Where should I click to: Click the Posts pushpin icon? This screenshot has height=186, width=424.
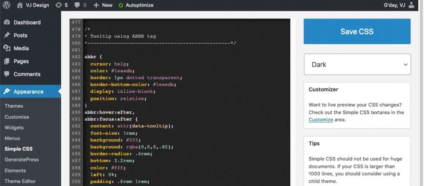pos(7,35)
